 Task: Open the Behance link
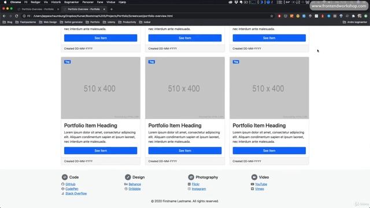(135, 184)
